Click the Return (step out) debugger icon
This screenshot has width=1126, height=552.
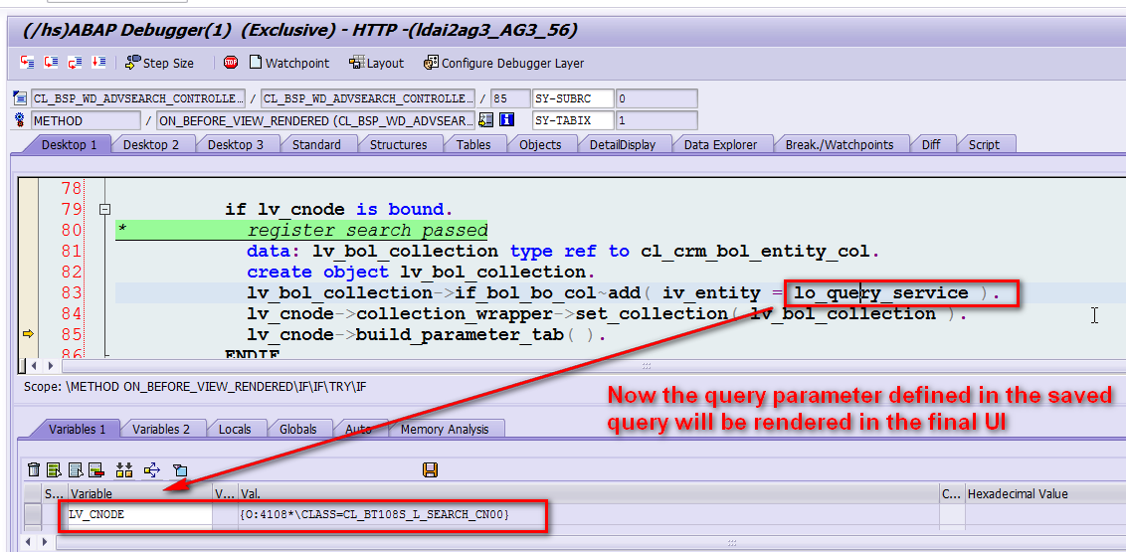pos(75,63)
